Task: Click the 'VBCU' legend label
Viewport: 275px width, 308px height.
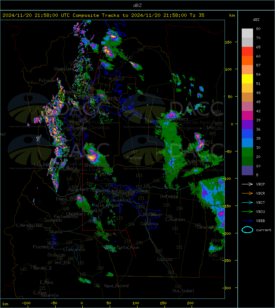Action: click(260, 211)
